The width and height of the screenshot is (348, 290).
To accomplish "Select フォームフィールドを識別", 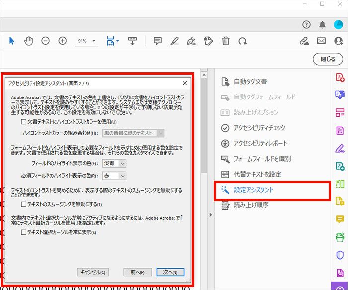I will coord(256,159).
